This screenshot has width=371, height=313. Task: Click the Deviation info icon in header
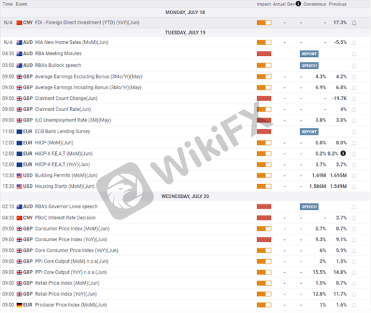[298, 4]
